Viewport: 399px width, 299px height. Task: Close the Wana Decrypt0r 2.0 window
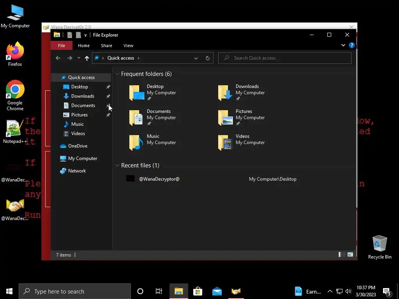351,27
